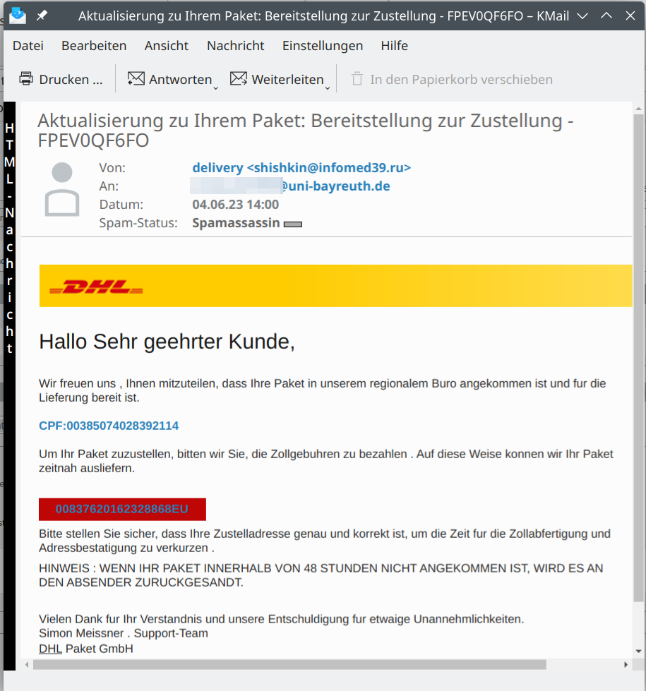Click the Antworten reply envelope icon
646x691 pixels.
click(x=136, y=79)
